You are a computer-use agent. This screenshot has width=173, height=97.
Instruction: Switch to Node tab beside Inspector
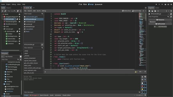pyautogui.click(x=157, y=8)
